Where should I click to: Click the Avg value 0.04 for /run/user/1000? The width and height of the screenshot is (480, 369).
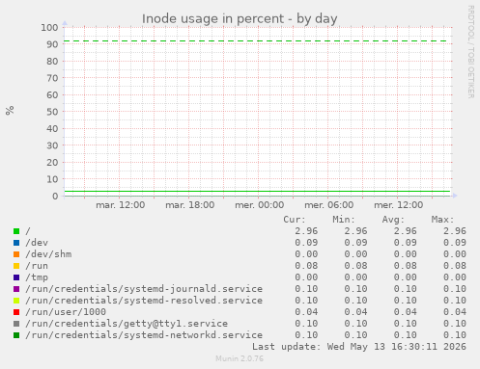[x=406, y=312]
